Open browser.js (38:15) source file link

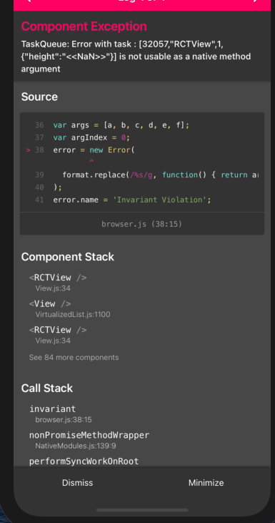[142, 224]
